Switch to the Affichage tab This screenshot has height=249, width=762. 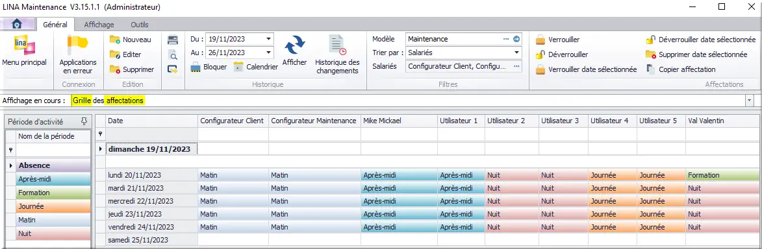click(x=99, y=24)
